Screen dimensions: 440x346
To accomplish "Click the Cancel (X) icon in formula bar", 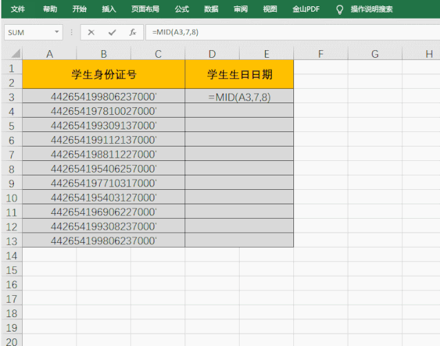I will [91, 32].
